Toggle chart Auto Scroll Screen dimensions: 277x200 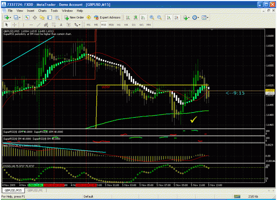pyautogui.click(x=169, y=17)
